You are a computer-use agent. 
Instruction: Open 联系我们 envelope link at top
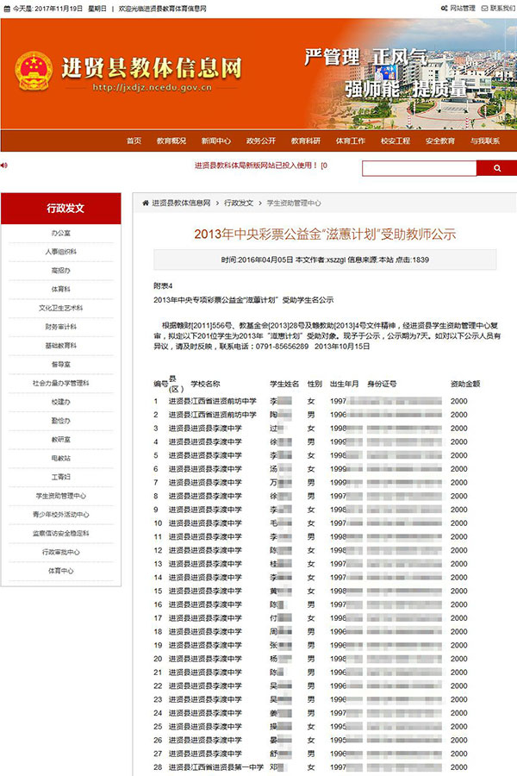coord(497,8)
